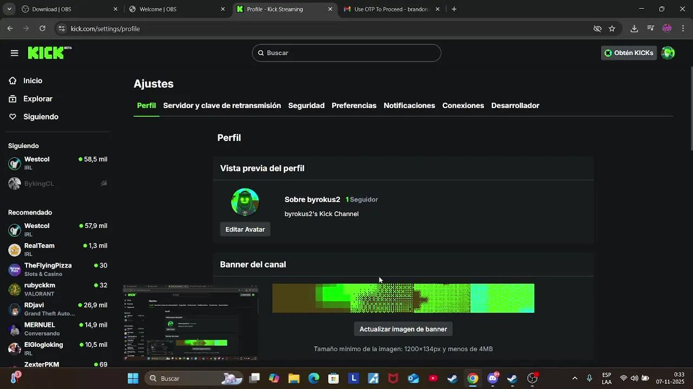Open Discord from the taskbar
The image size is (693, 389).
(493, 378)
